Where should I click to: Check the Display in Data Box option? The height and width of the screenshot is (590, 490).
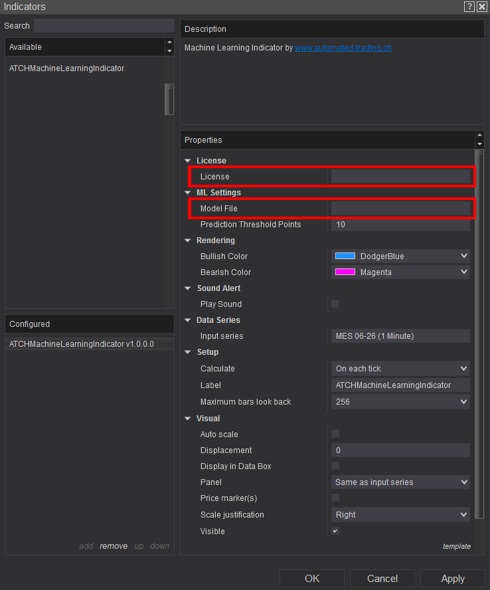335,466
